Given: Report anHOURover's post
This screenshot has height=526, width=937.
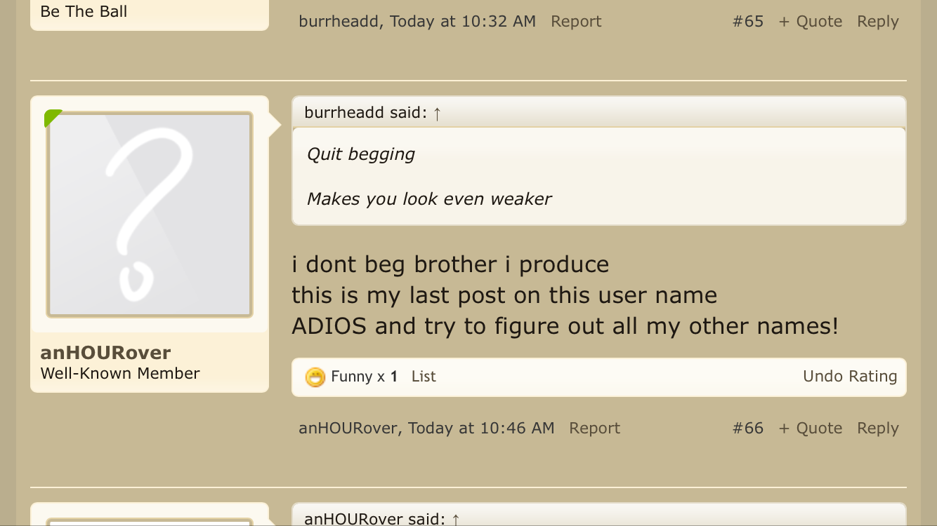Looking at the screenshot, I should click(594, 428).
